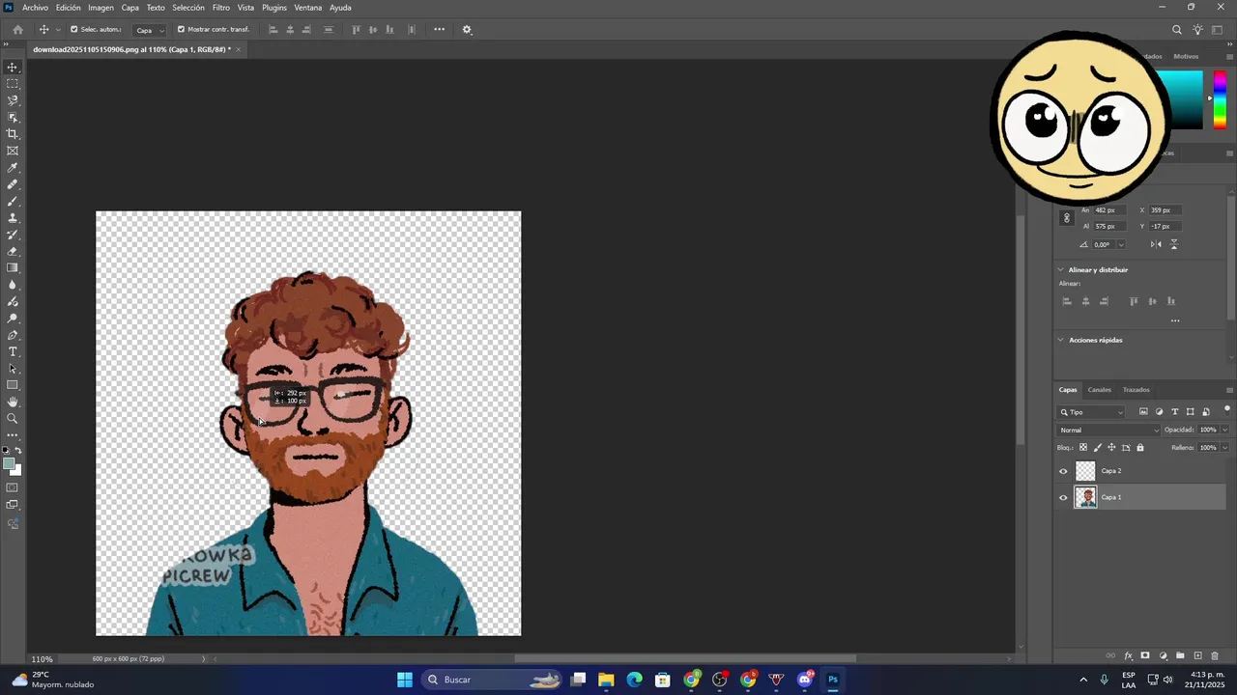The width and height of the screenshot is (1237, 695).
Task: Open the Capa auto-select dropdown
Action: (149, 30)
